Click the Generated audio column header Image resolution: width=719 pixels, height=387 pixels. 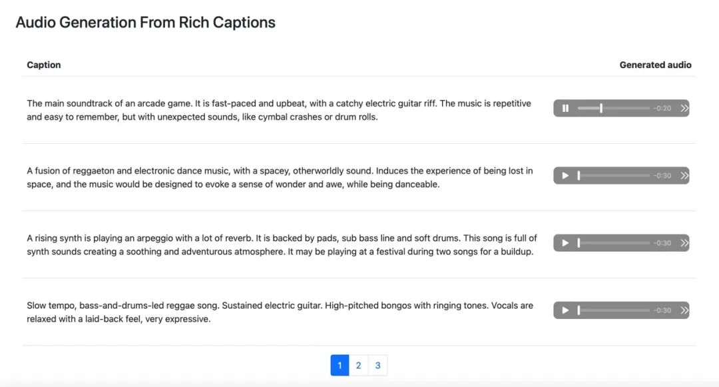tap(655, 65)
